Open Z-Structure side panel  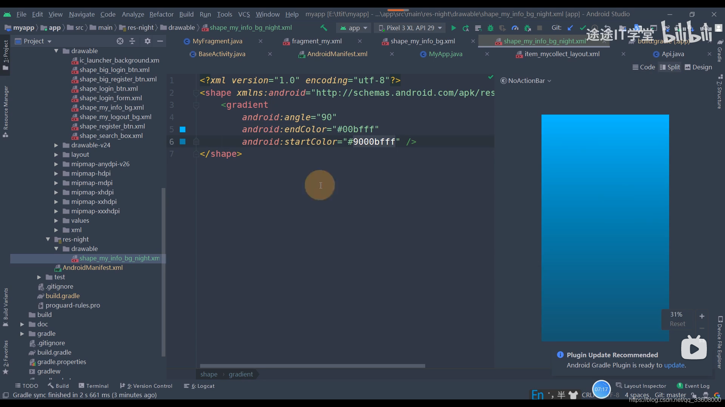point(720,92)
